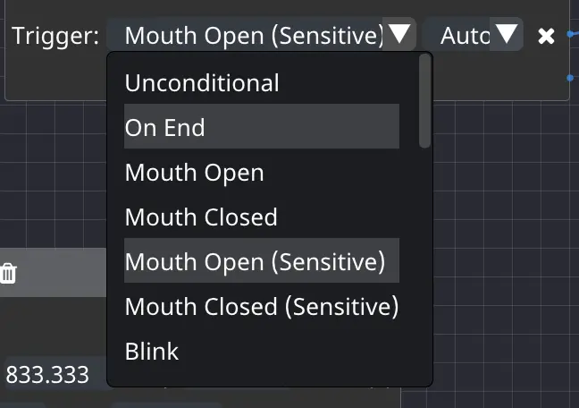This screenshot has height=408, width=579.
Task: Click the upper blue connection port dot
Action: [571, 34]
